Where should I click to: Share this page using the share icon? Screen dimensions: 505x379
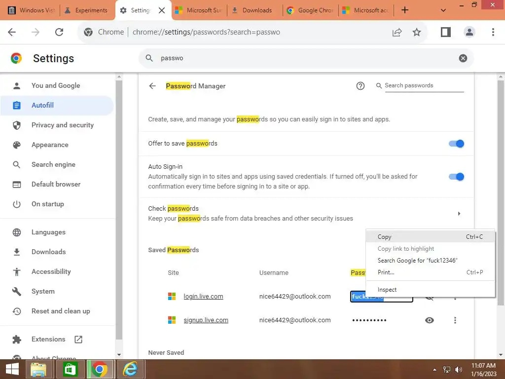397,32
